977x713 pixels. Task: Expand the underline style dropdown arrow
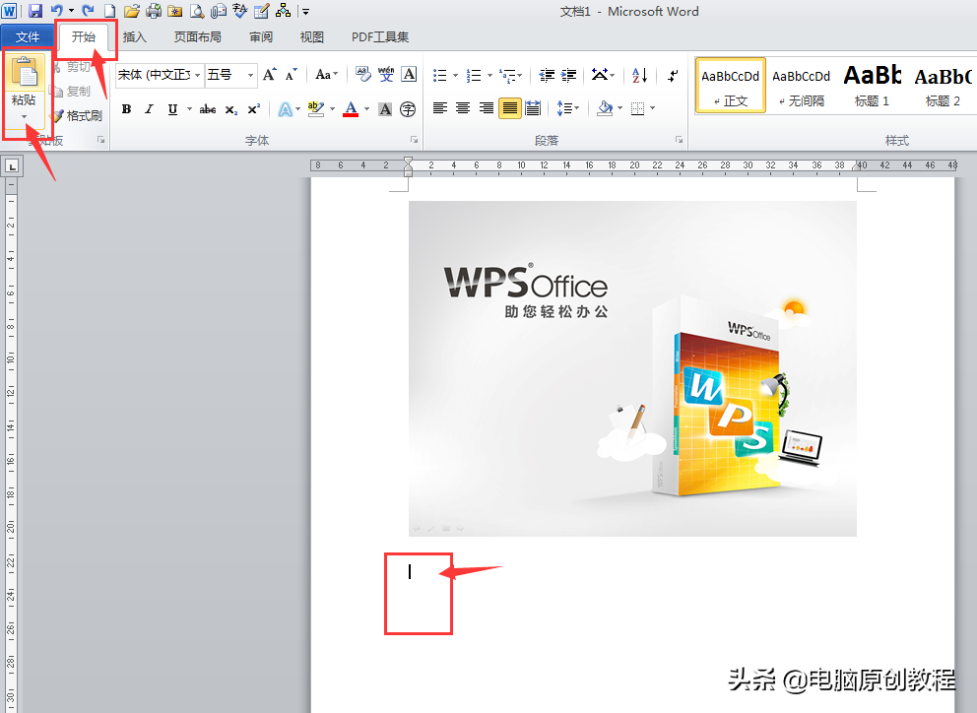point(189,109)
